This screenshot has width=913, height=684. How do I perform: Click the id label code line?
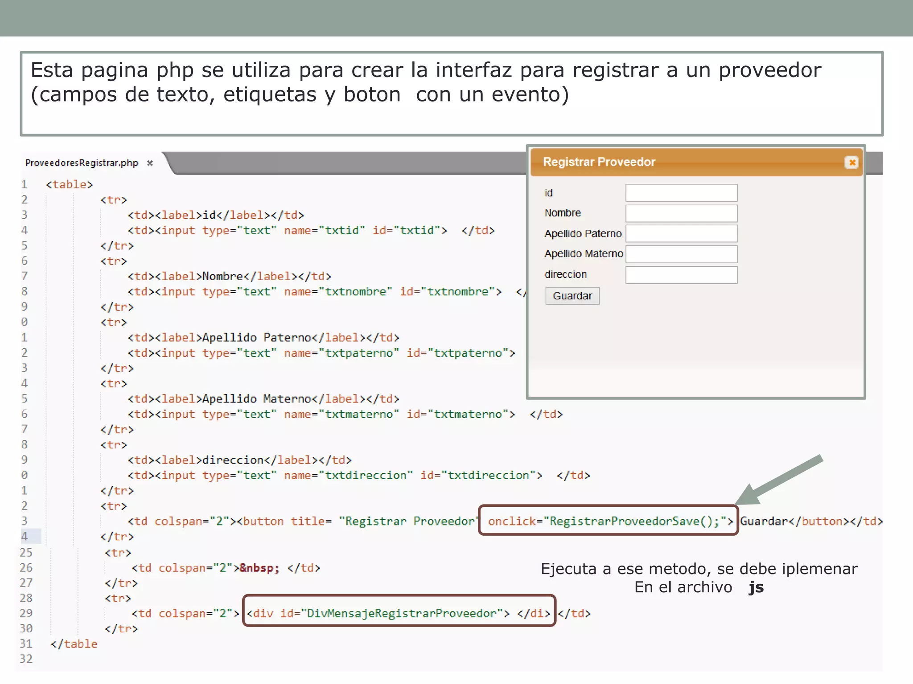[x=216, y=215]
